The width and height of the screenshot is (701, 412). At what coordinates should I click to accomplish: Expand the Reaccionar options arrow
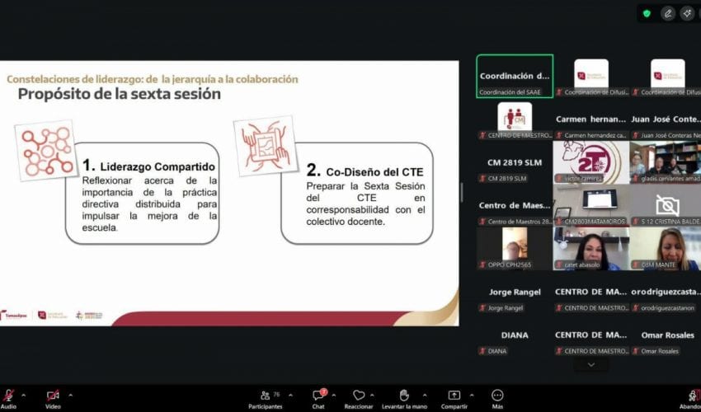coord(372,395)
